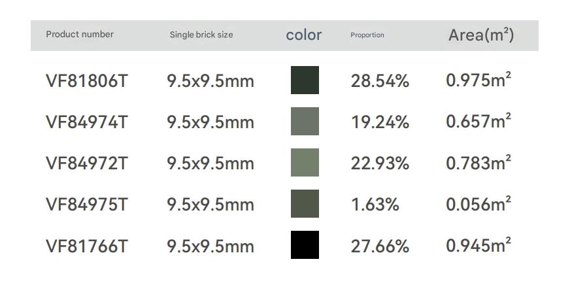
Task: Click product number VF84974T
Action: pos(87,122)
